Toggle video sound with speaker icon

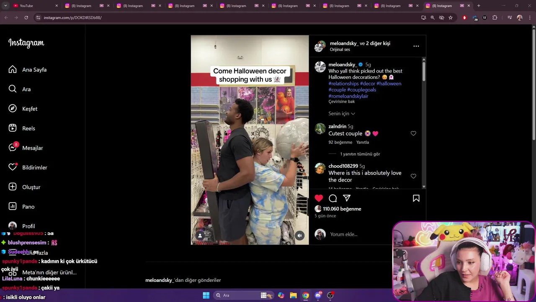point(299,236)
